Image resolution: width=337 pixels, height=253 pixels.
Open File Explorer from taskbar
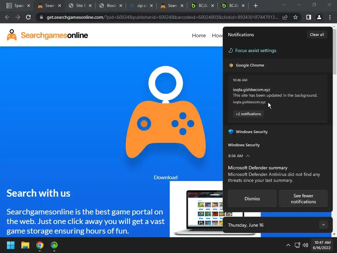[25, 245]
